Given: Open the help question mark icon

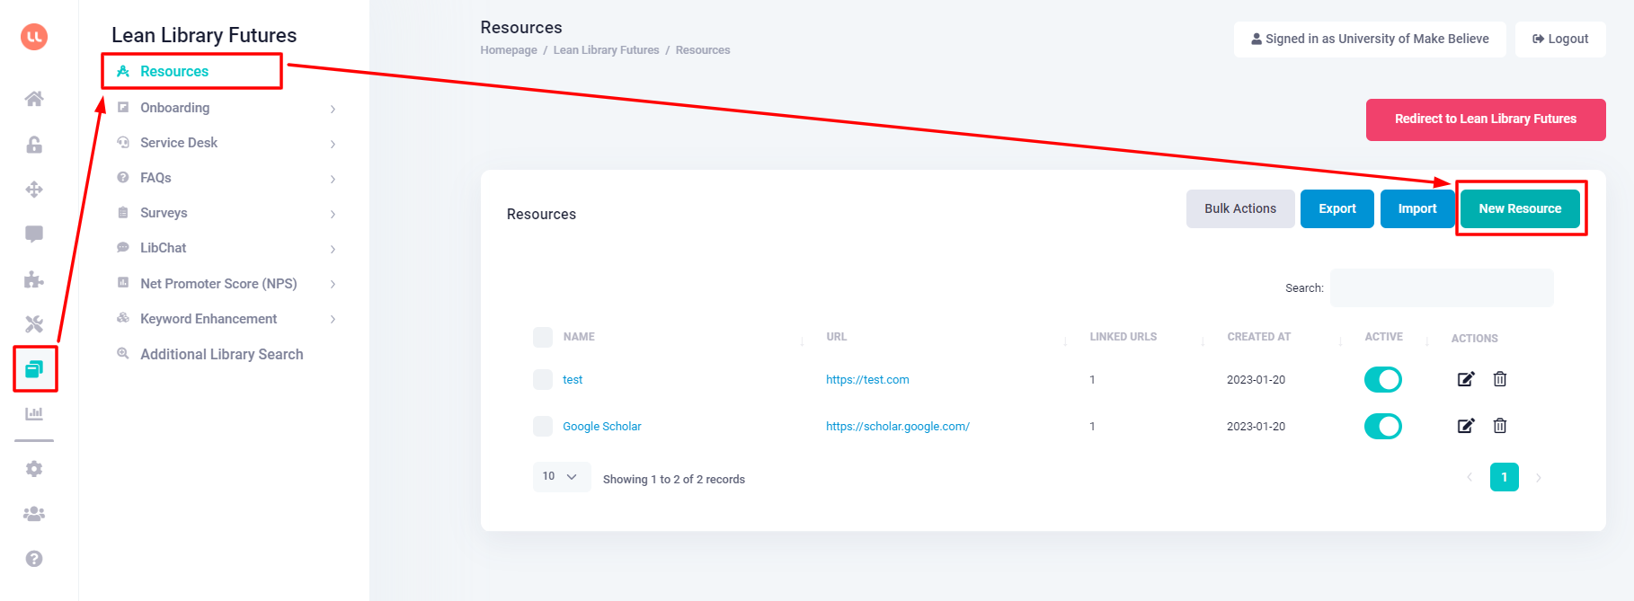Looking at the screenshot, I should (x=34, y=559).
